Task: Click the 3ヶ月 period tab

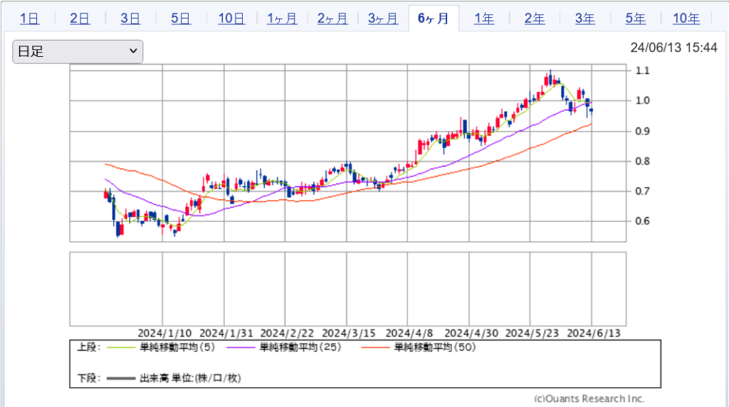Action: coord(383,18)
